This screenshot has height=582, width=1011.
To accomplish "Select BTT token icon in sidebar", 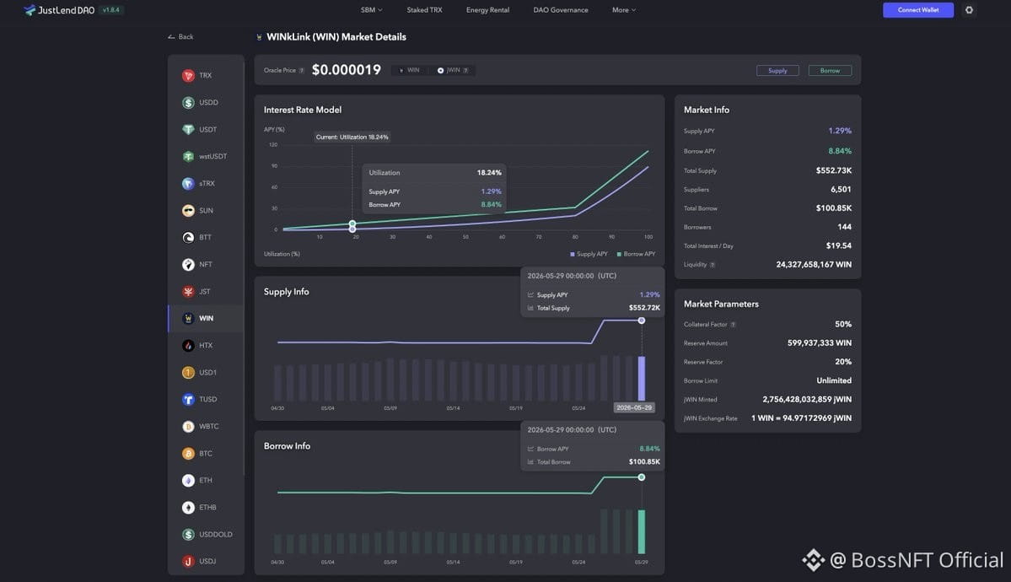I will [188, 238].
